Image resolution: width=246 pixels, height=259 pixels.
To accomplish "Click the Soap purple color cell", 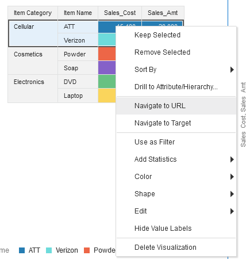I will click(x=107, y=68).
